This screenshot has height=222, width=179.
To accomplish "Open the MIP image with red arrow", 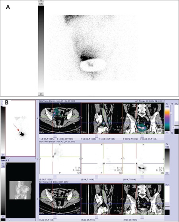I will [20, 128].
